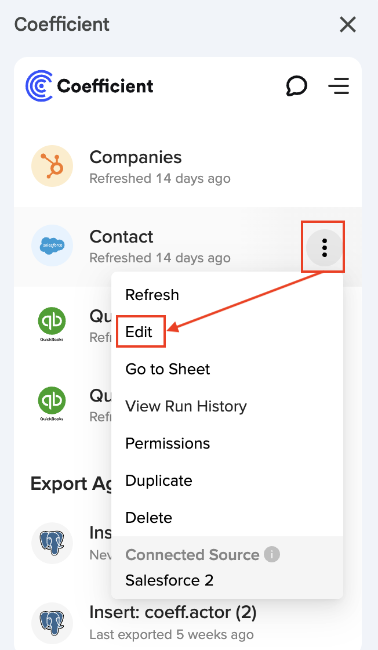Select Go to Sheet option
378x650 pixels.
168,369
